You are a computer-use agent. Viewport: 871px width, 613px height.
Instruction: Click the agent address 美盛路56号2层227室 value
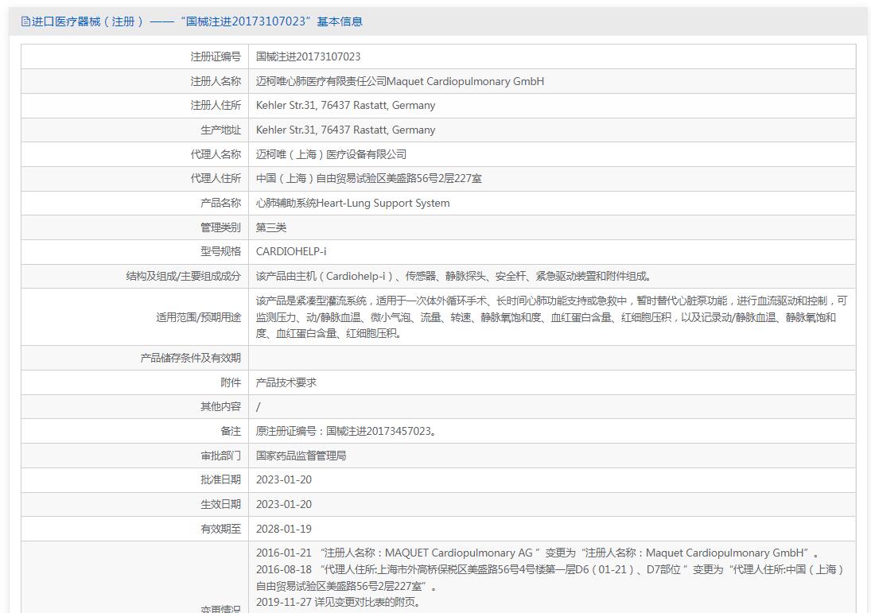coord(369,179)
